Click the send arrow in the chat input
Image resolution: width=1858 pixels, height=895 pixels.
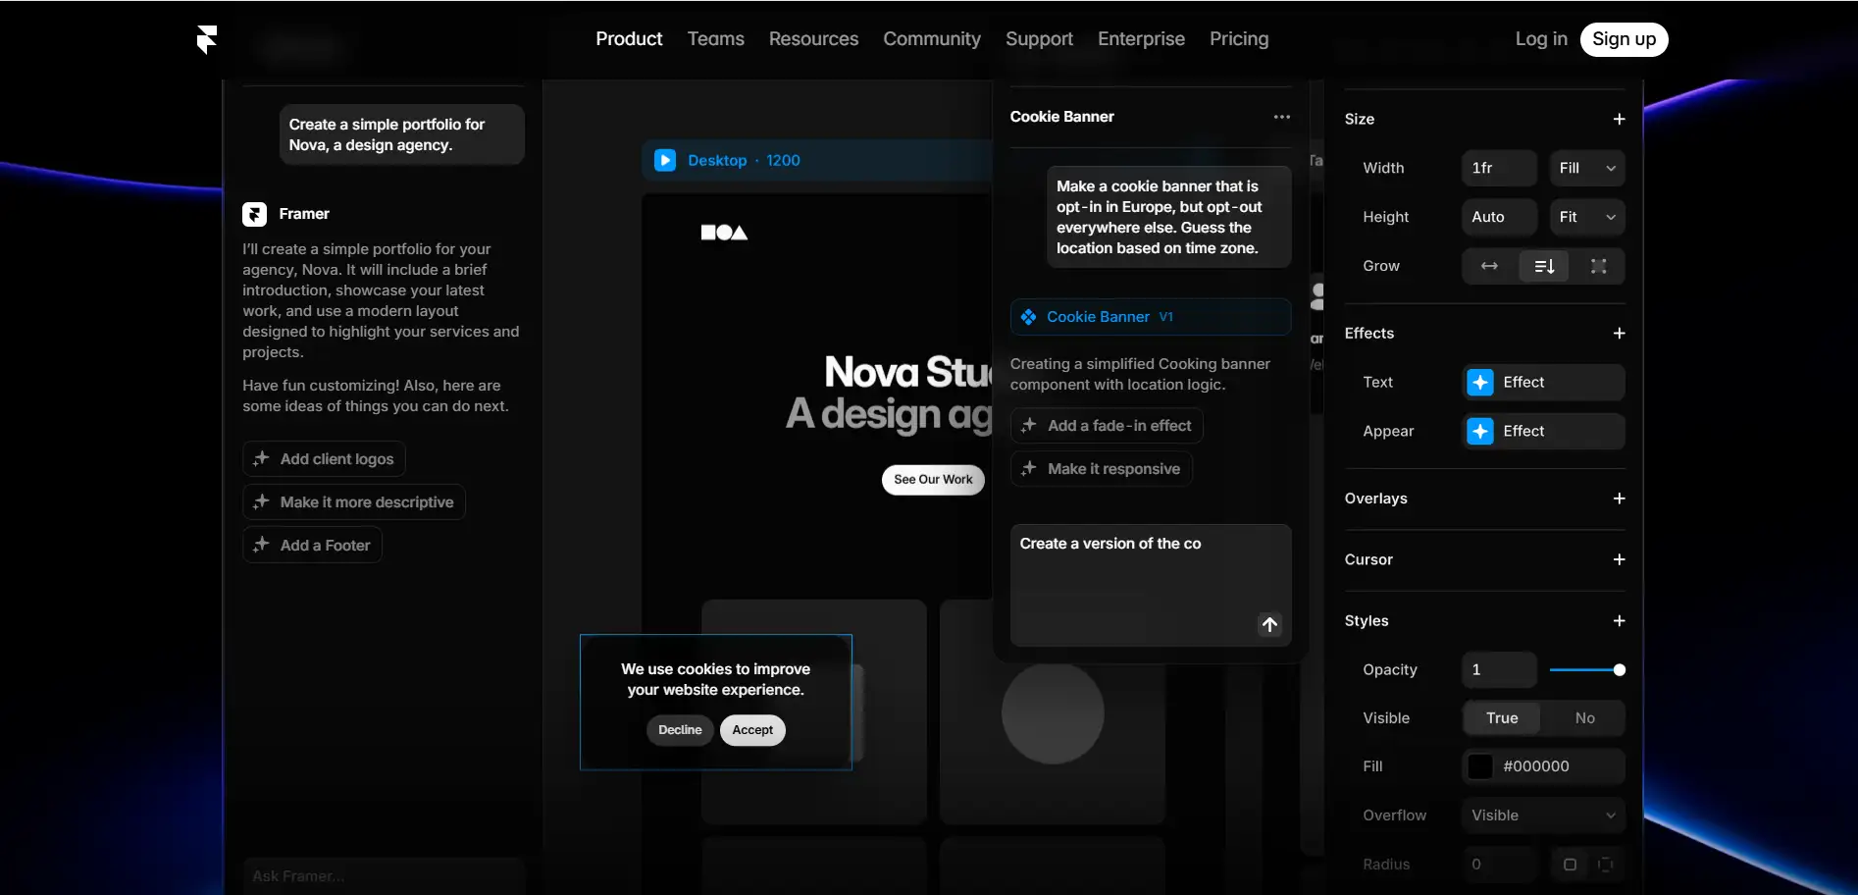pos(1269,624)
